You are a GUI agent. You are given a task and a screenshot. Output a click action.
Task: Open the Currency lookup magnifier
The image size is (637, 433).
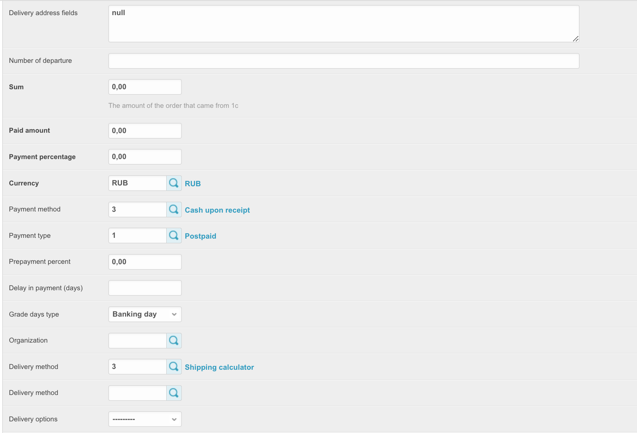tap(174, 183)
